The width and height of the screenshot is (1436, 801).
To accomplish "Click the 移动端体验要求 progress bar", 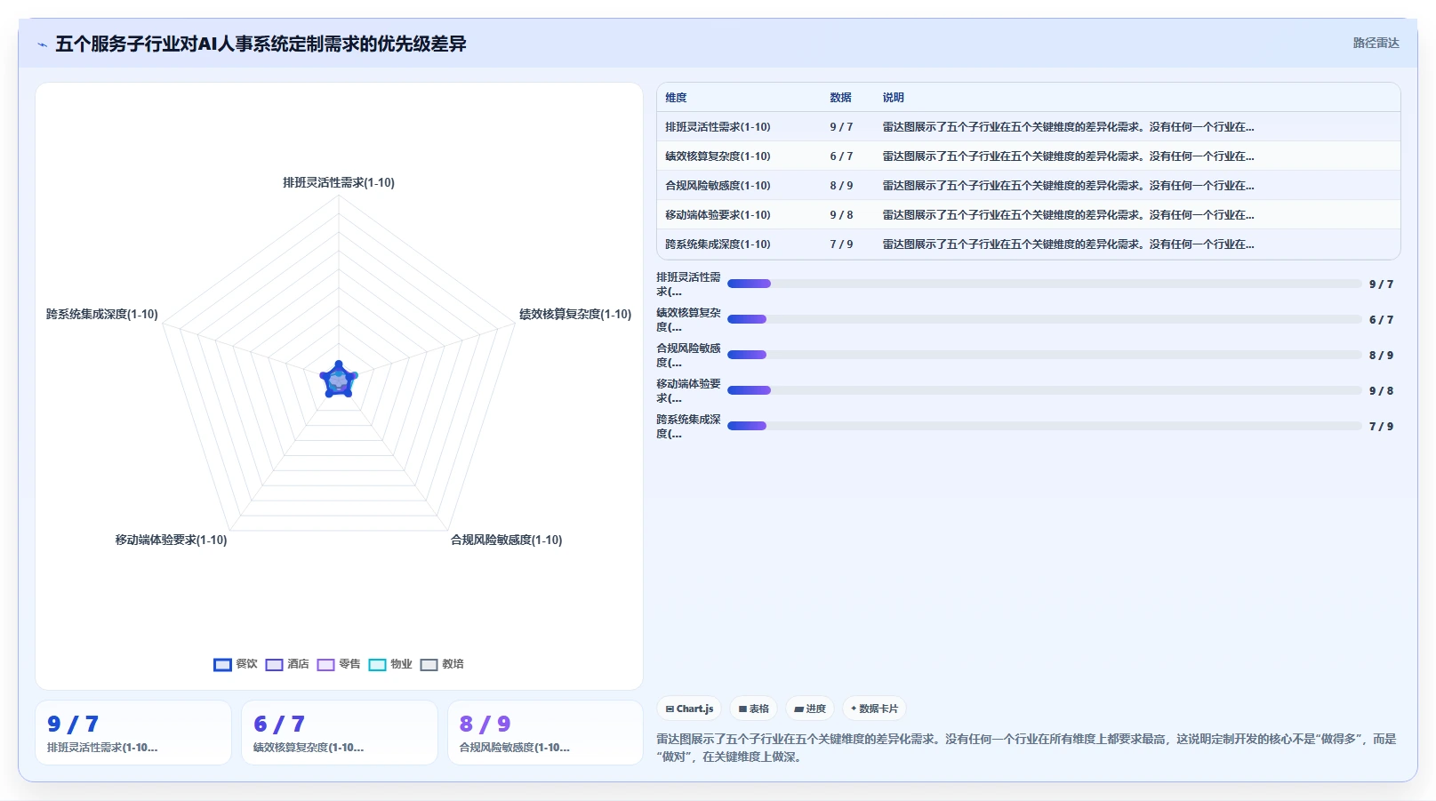I will pyautogui.click(x=1045, y=390).
